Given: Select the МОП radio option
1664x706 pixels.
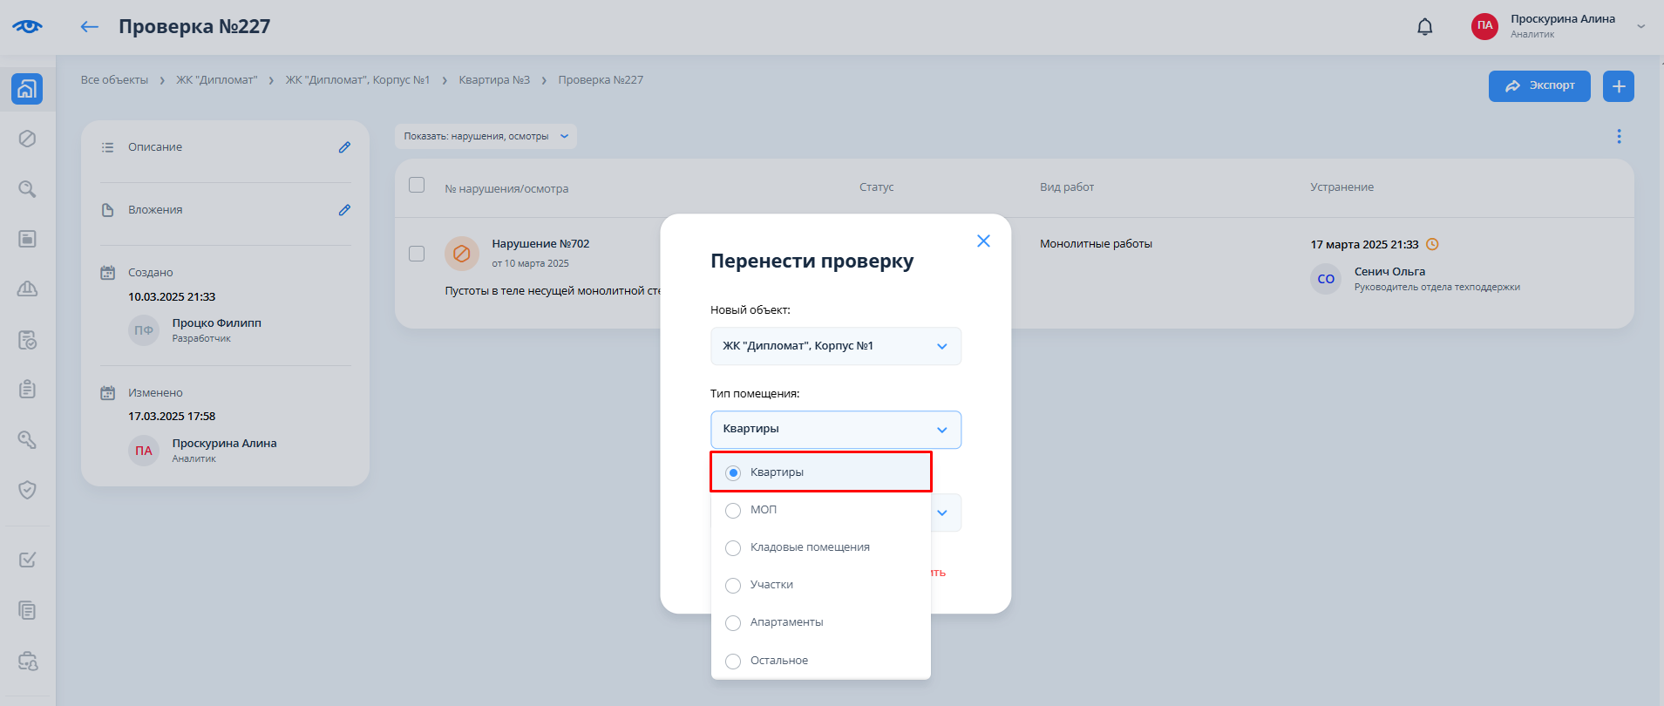Looking at the screenshot, I should [x=733, y=510].
